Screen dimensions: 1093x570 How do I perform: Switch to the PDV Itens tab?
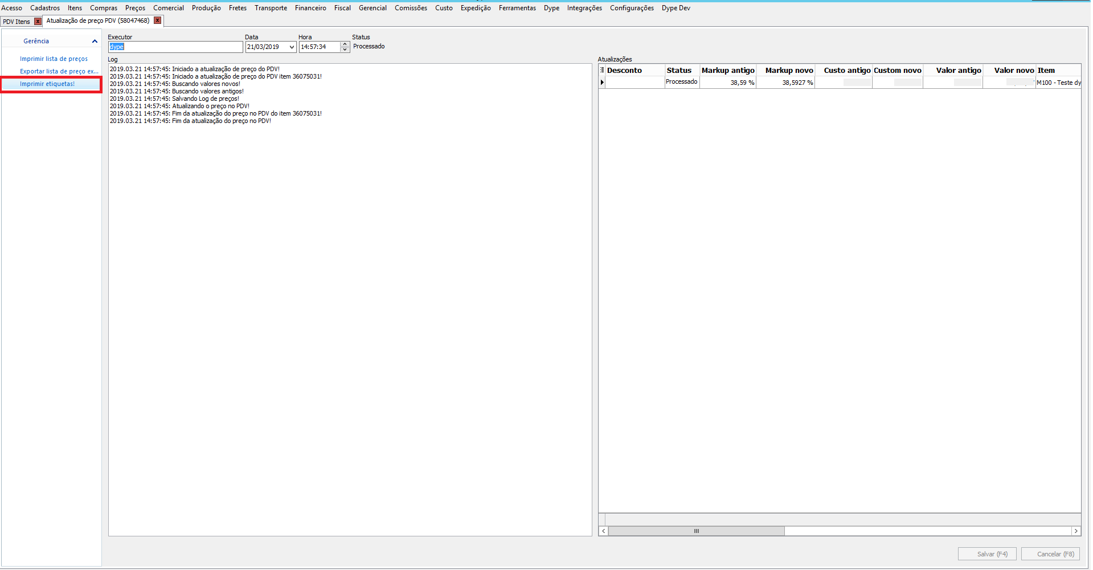pos(17,22)
